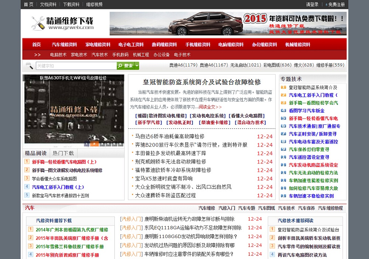The image size is (369, 259).
Task: Select 电脑技术 sub-navigation link
Action: coord(58,55)
